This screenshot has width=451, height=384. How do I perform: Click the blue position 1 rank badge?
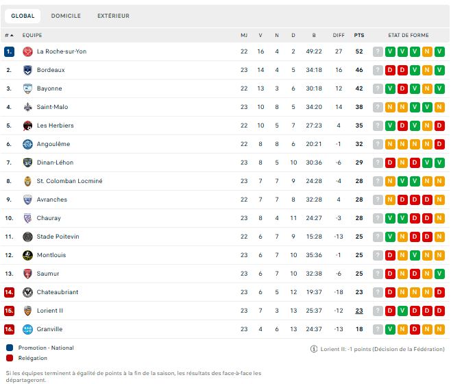point(9,51)
